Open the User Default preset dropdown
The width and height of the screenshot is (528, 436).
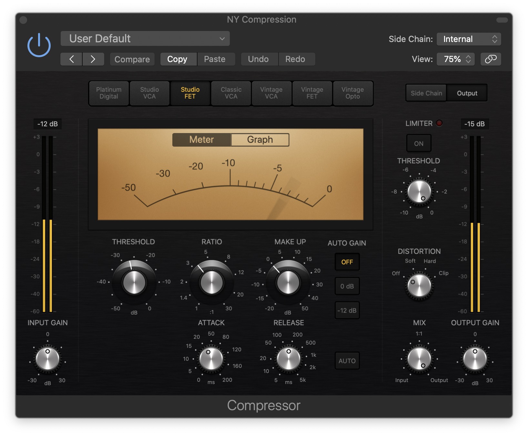click(x=145, y=39)
